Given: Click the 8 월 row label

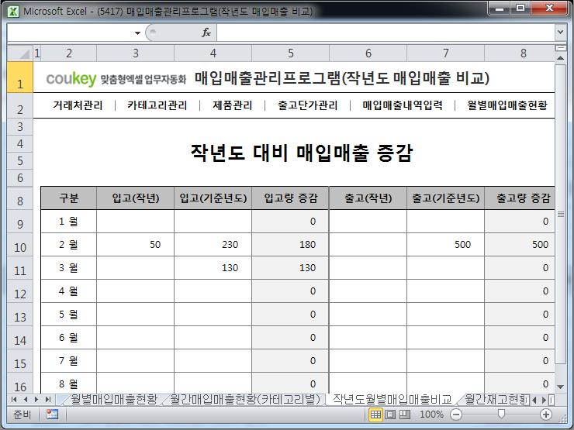Looking at the screenshot, I should click(x=69, y=384).
